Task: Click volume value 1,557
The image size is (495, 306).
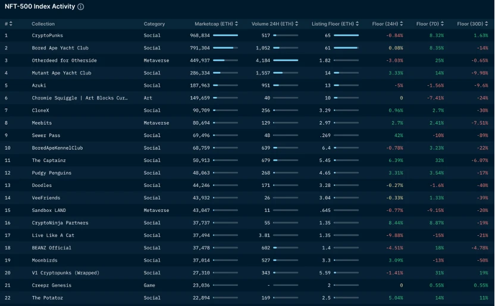Action: coord(263,73)
